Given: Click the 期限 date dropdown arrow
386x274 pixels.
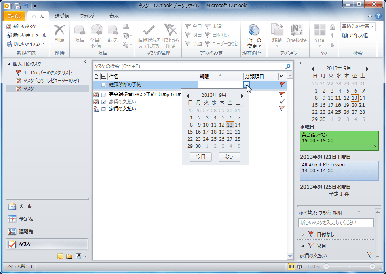Looking at the screenshot, I should pos(246,85).
